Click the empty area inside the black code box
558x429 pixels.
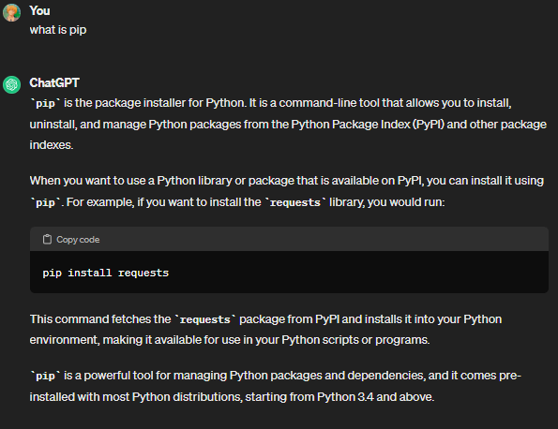pyautogui.click(x=355, y=273)
